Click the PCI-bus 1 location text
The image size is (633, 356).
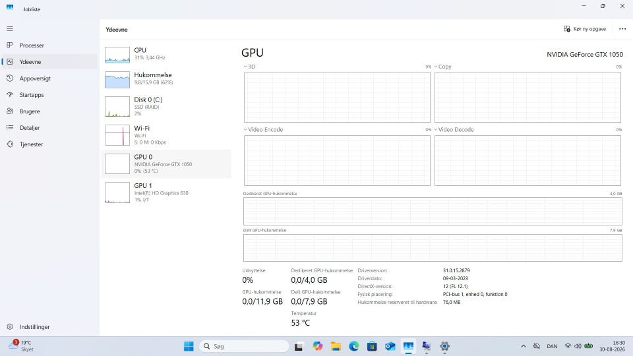click(475, 294)
